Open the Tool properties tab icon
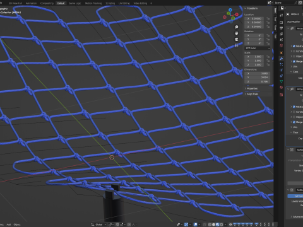 282,15
